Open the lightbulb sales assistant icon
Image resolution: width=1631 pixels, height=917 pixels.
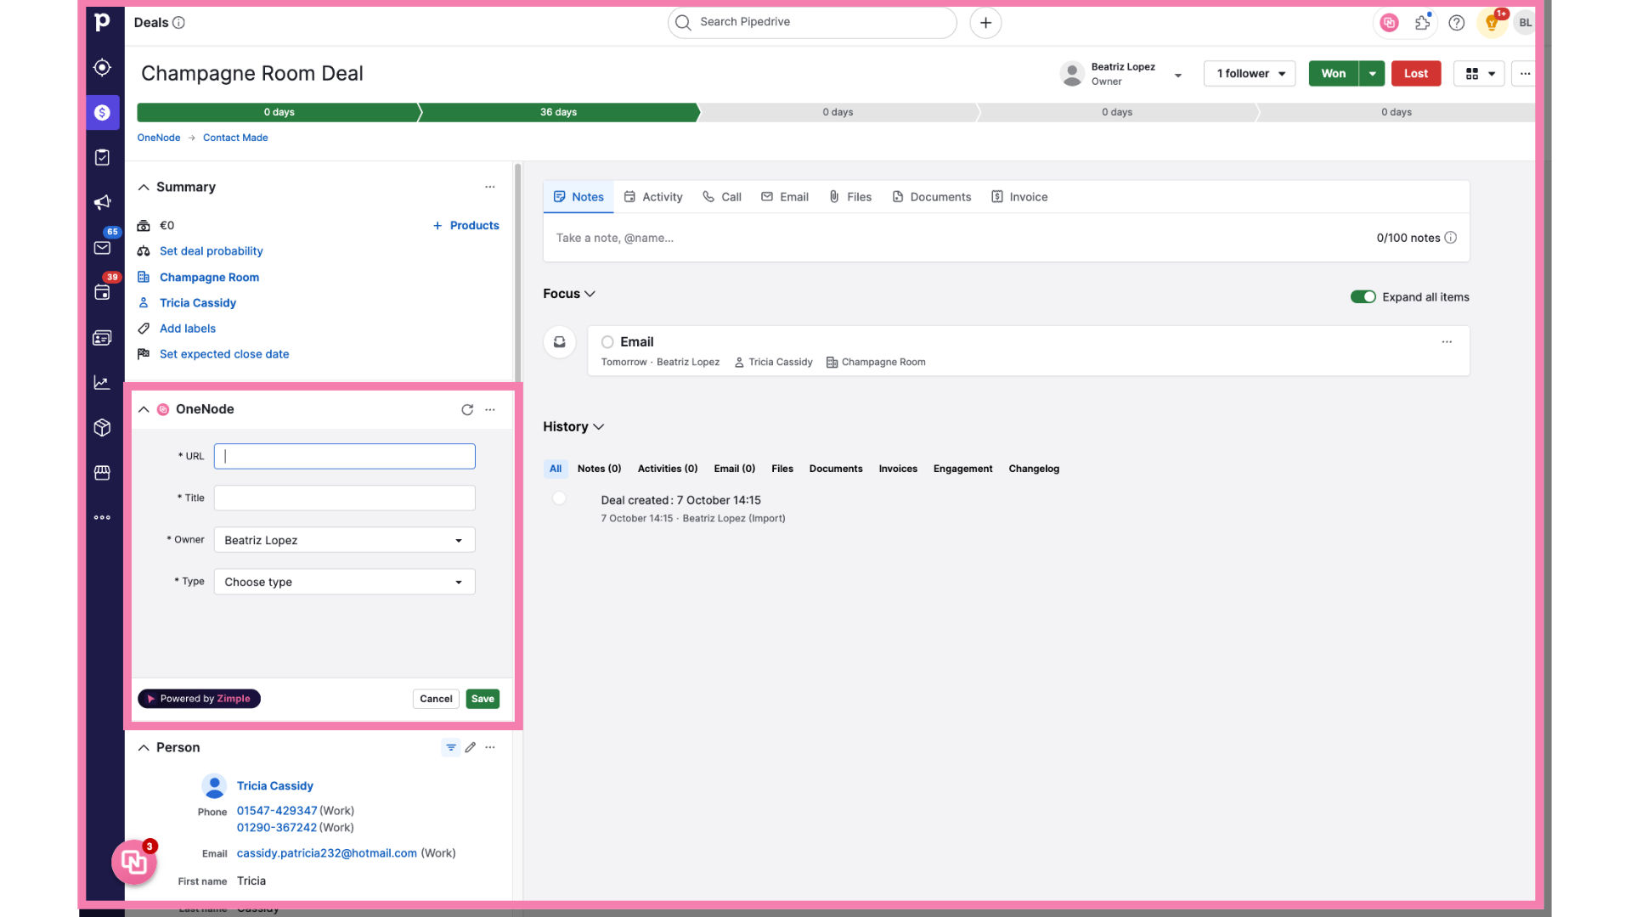(1492, 23)
